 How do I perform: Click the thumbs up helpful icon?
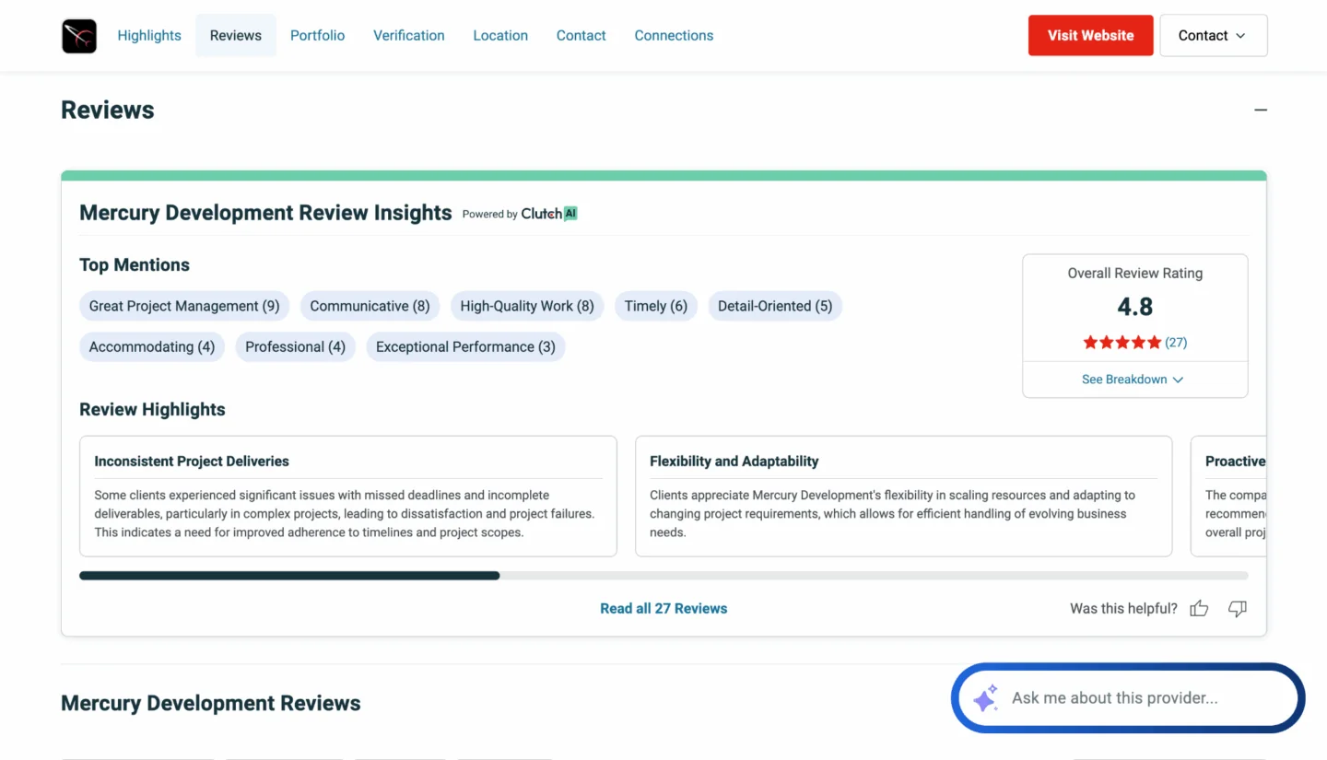point(1199,608)
